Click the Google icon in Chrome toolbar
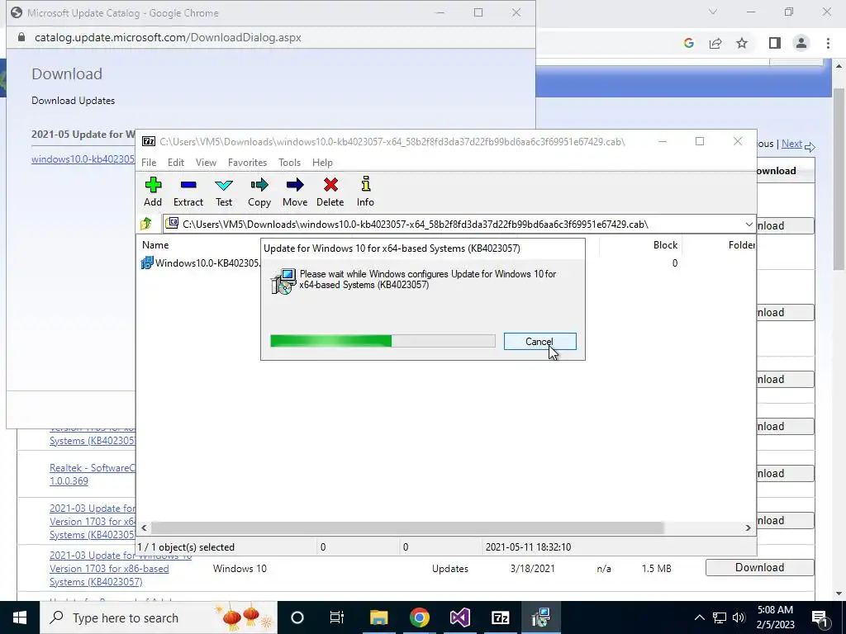This screenshot has width=846, height=634. pos(688,43)
